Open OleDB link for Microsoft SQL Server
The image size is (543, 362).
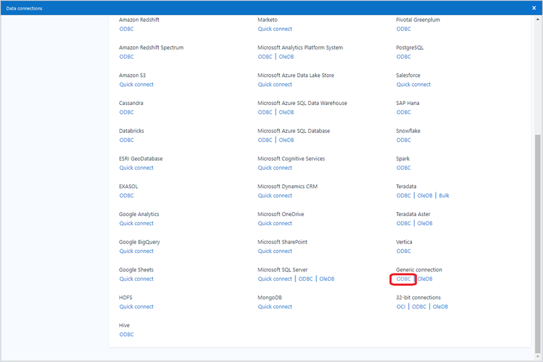(x=327, y=279)
